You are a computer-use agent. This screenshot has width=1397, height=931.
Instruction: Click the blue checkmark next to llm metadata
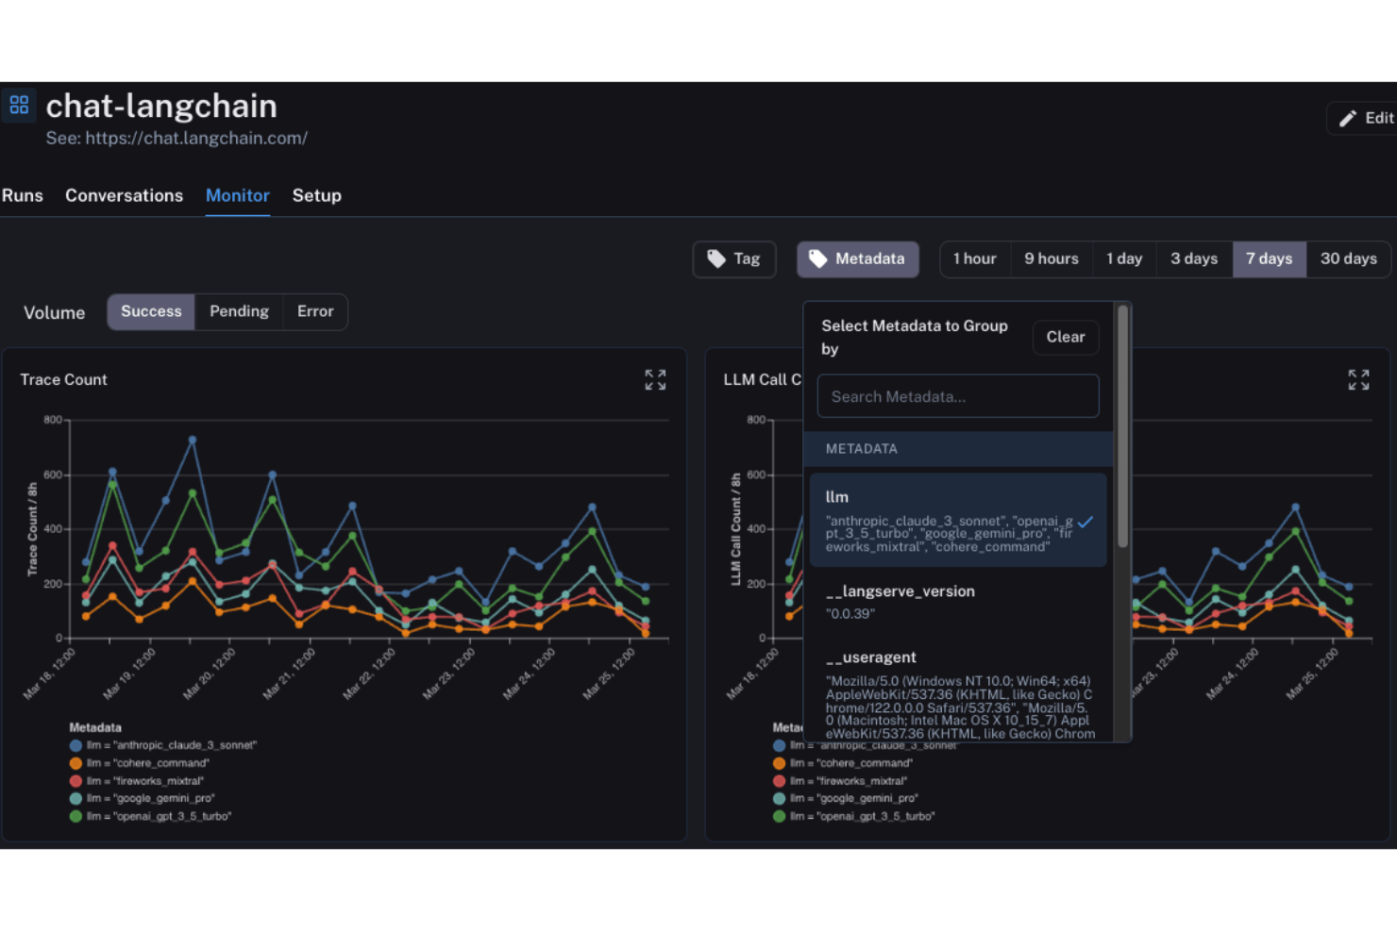(x=1086, y=522)
